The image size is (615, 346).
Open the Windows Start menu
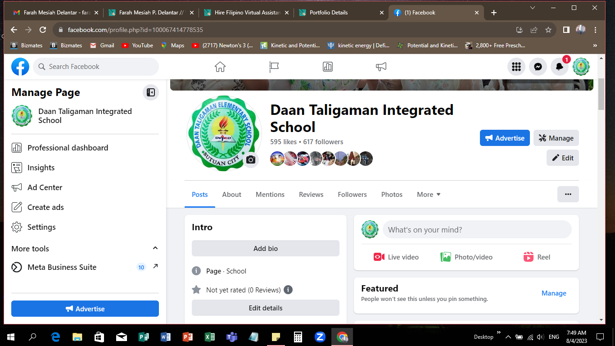[x=11, y=337]
